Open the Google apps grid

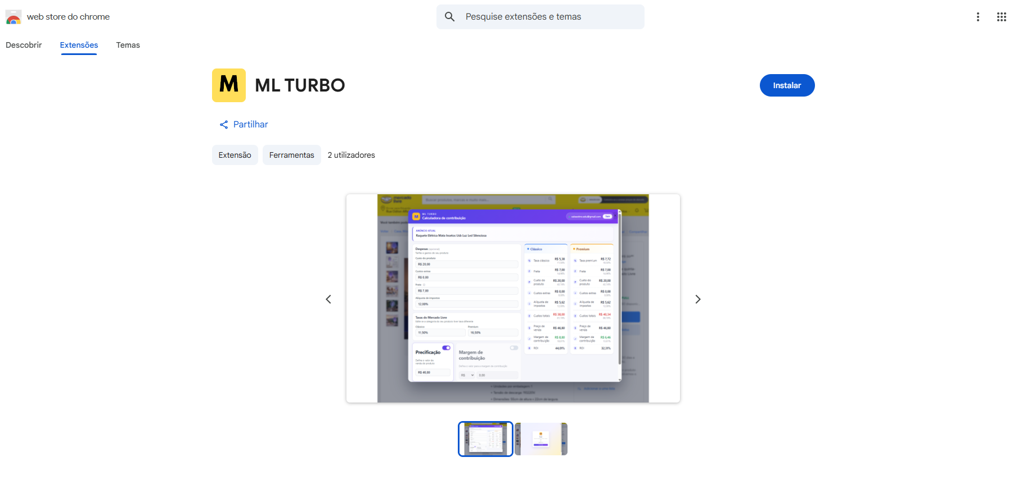(1002, 17)
